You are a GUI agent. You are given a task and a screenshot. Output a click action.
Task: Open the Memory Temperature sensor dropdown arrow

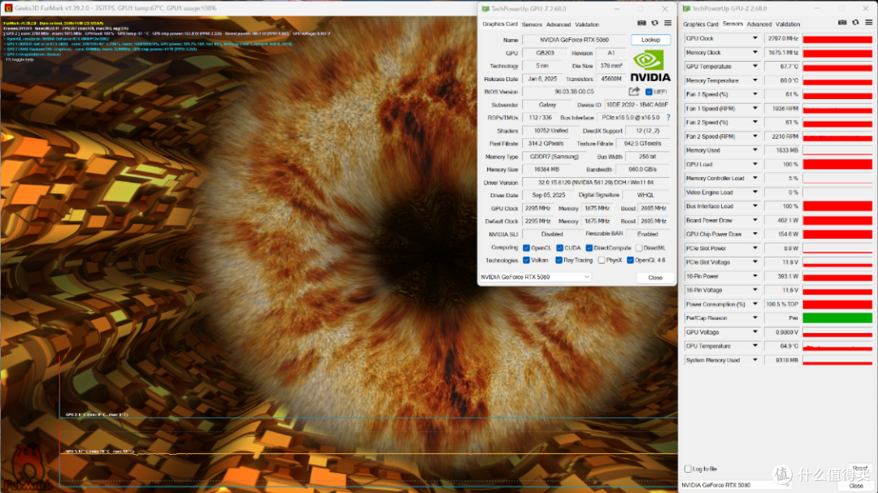[x=754, y=80]
